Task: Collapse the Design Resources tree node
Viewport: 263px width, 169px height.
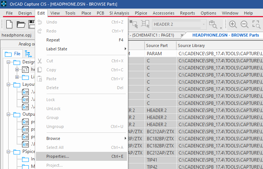Action: [x=8, y=62]
